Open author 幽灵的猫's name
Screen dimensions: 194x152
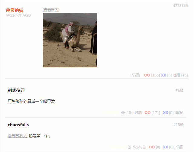[15, 10]
